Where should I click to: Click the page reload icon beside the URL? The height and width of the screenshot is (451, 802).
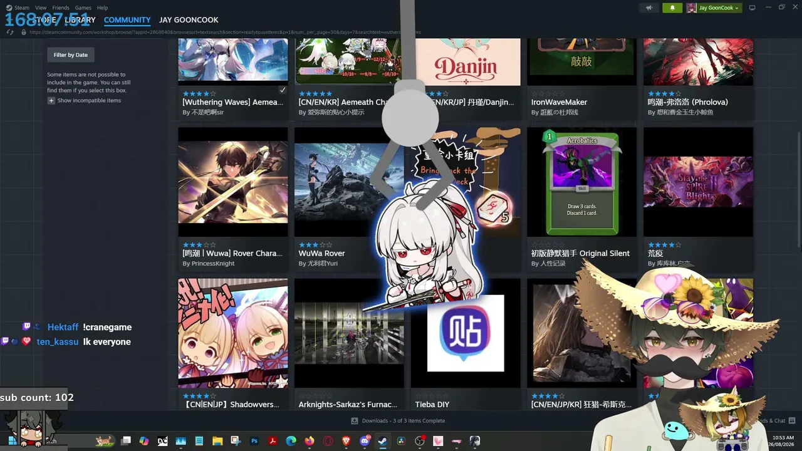coord(10,32)
